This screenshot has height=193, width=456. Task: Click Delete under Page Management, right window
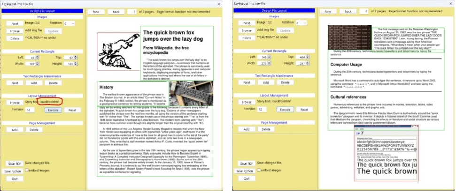[x=266, y=129]
